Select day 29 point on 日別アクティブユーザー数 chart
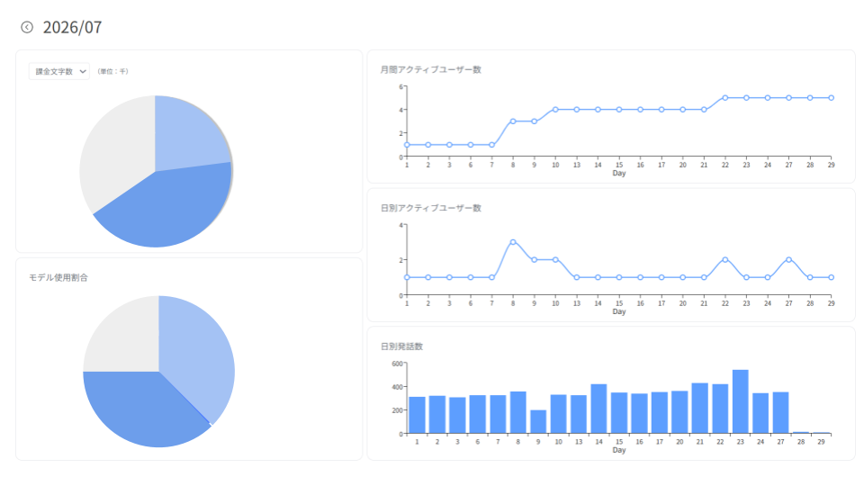The width and height of the screenshot is (864, 486). pyautogui.click(x=832, y=277)
